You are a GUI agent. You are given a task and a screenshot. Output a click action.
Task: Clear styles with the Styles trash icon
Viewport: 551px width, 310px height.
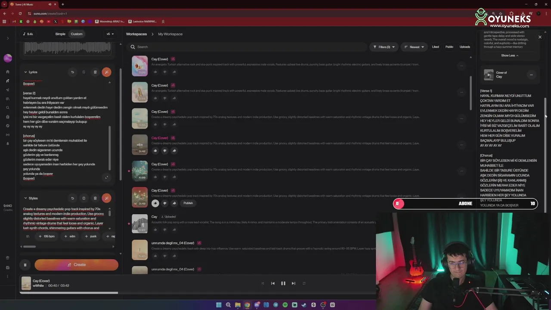(x=95, y=198)
